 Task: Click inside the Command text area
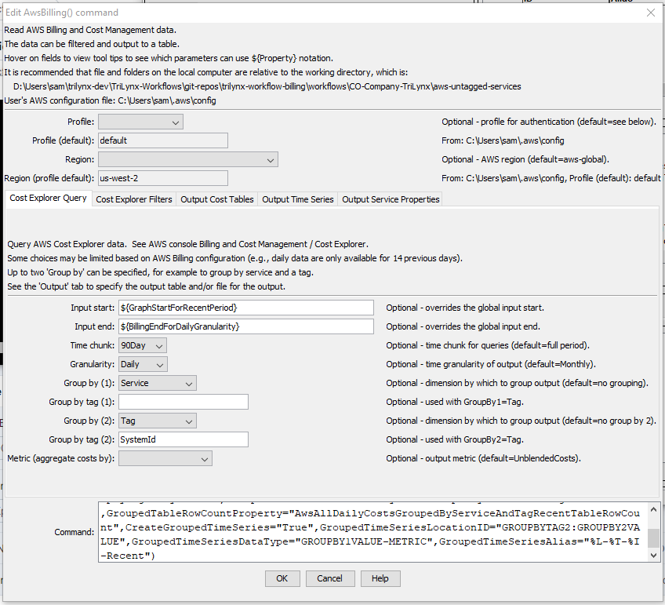click(372, 533)
